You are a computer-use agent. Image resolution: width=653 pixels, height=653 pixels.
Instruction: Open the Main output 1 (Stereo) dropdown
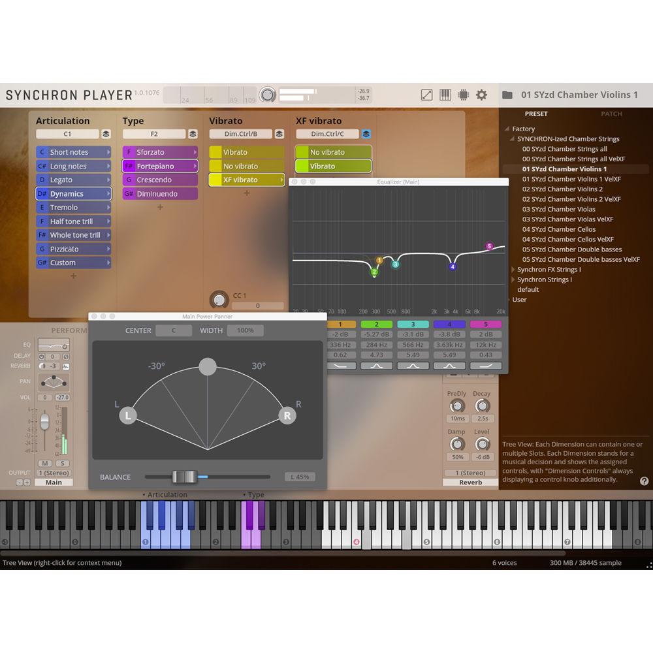pyautogui.click(x=54, y=473)
